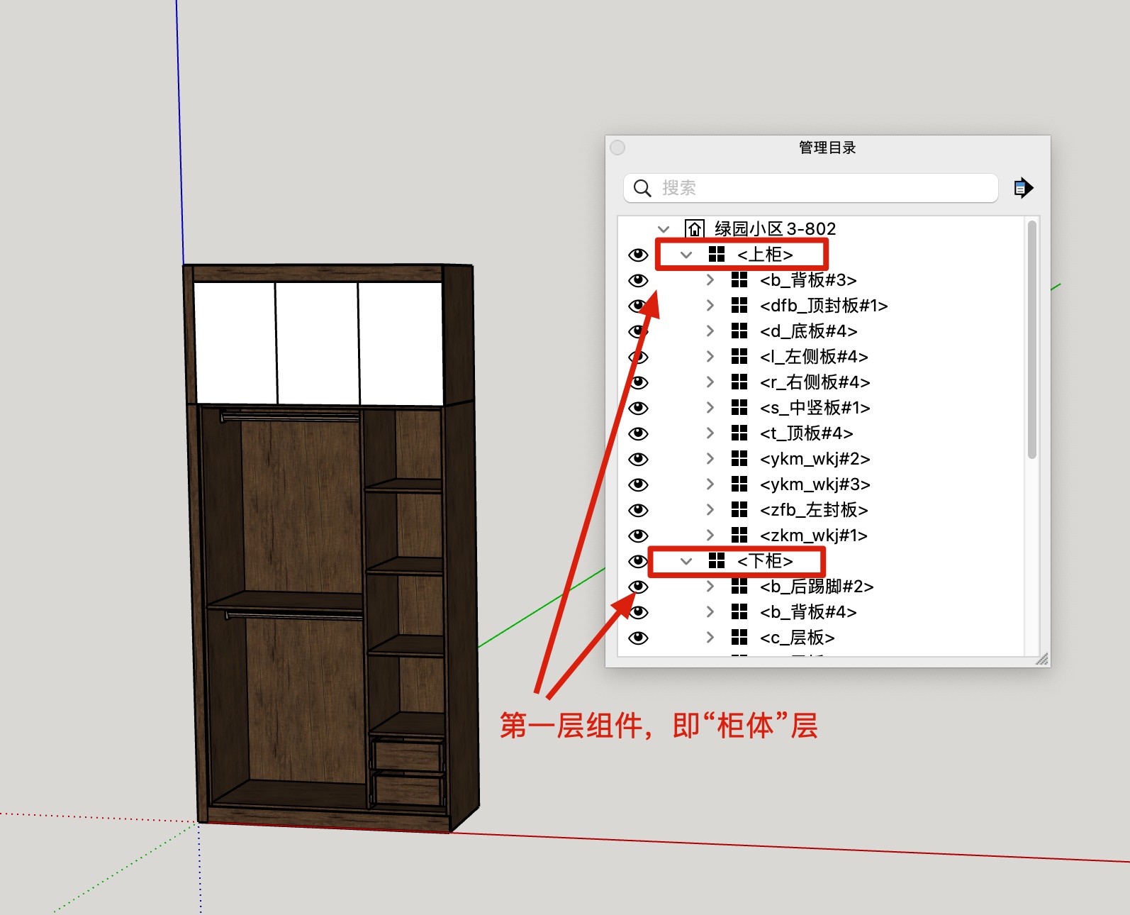Select the 绿园小区3-802 root entry
Viewport: 1130px width, 915px height.
point(776,228)
